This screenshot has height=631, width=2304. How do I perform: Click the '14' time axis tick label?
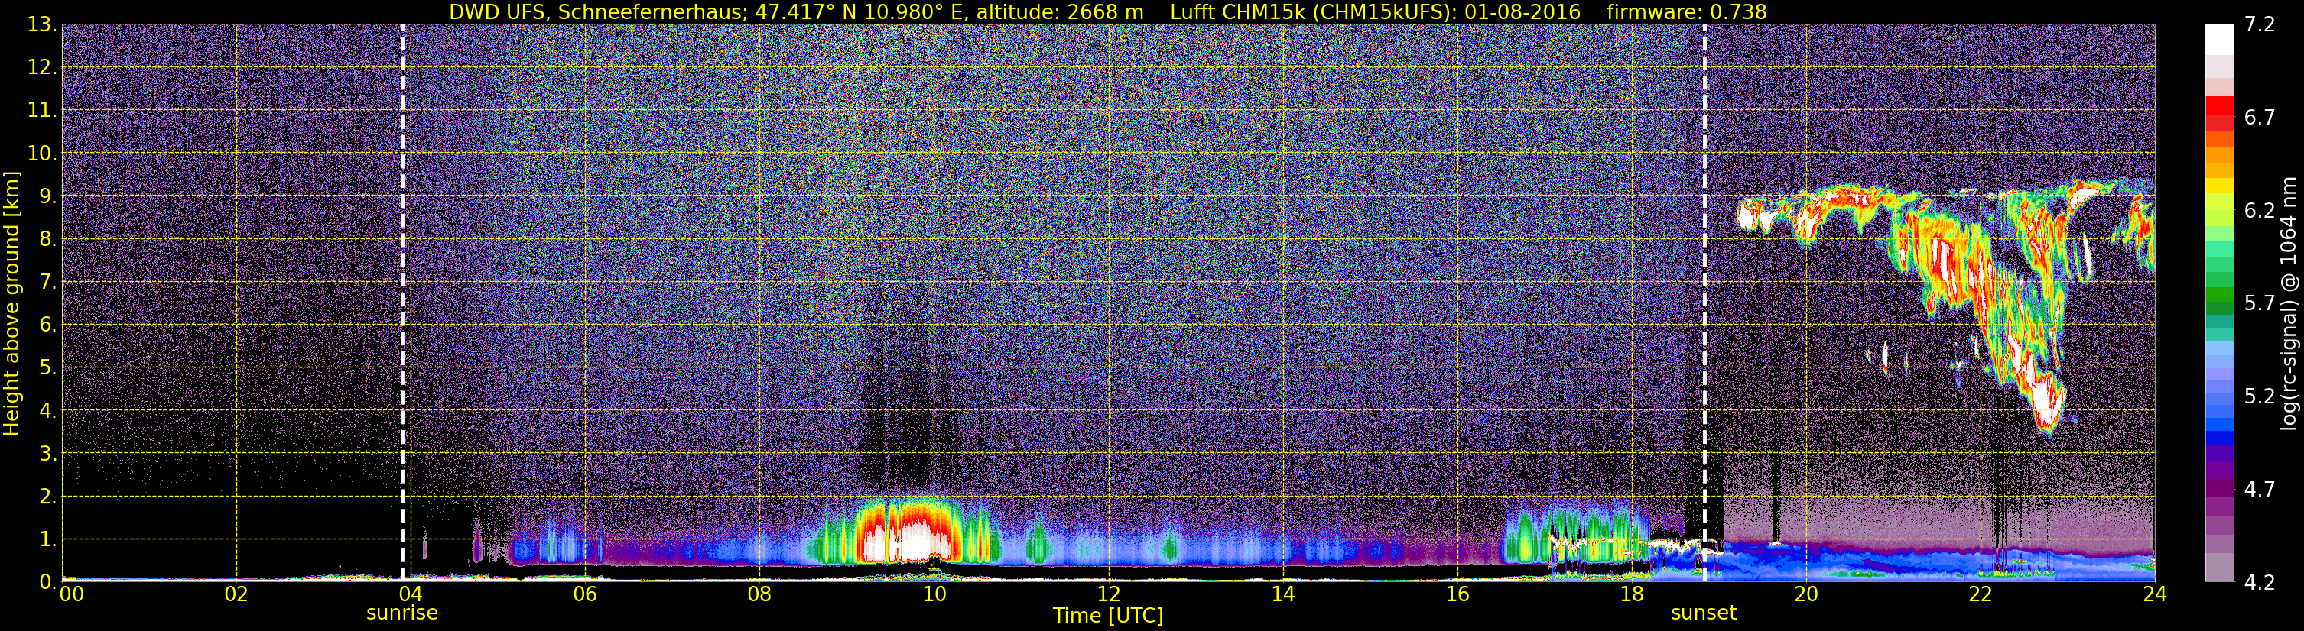(x=1282, y=594)
